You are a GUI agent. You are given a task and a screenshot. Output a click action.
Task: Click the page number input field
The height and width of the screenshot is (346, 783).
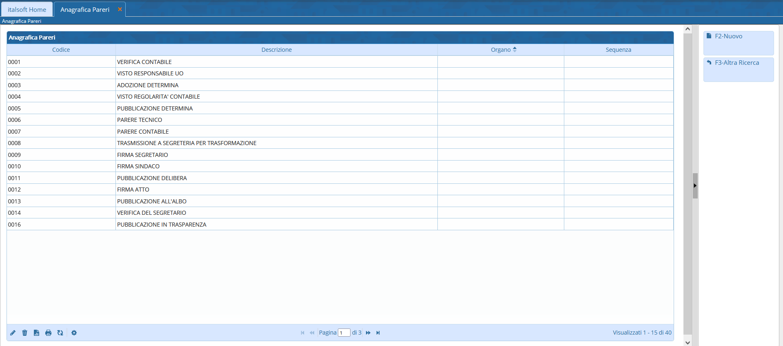(344, 333)
